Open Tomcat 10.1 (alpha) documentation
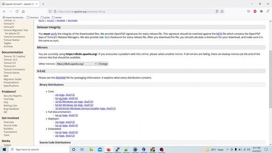Screen dimensions: 272x153 tap(14, 57)
